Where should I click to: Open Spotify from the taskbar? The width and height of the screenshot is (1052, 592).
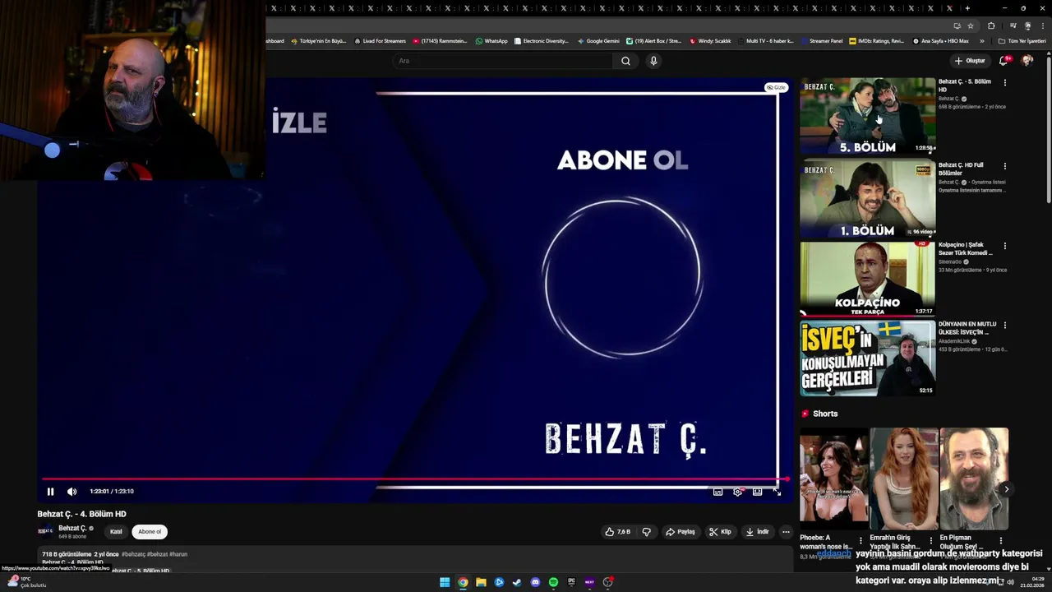click(553, 582)
